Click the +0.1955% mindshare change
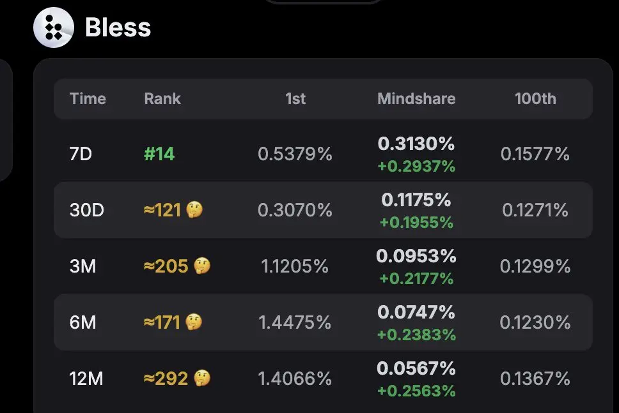Image resolution: width=619 pixels, height=413 pixels. coord(416,223)
